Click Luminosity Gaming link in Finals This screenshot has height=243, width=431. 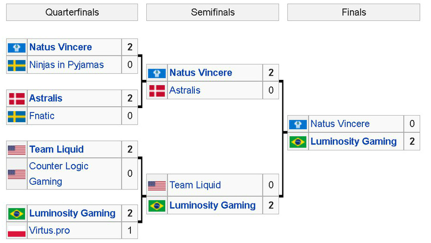point(353,141)
